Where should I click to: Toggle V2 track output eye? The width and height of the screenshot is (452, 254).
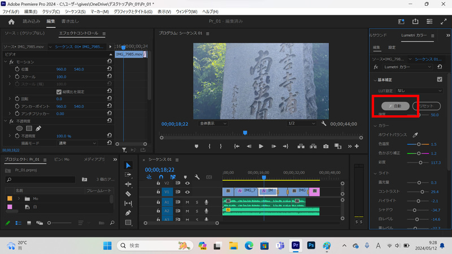coord(188,183)
